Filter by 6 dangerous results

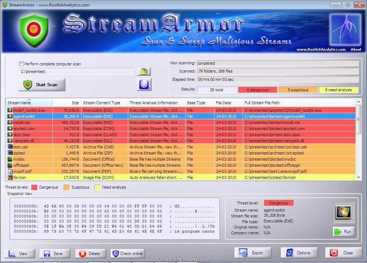(x=257, y=90)
